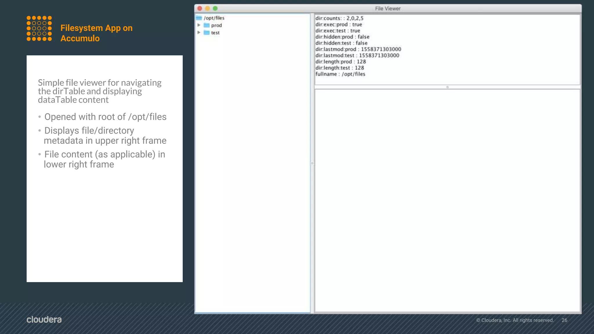Click the 'dir:hidden:test : false' line
Screen dimensions: 594x334
click(x=341, y=43)
